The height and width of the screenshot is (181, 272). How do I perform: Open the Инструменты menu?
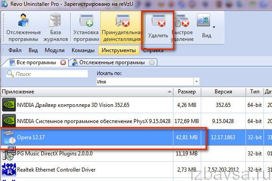[119, 50]
